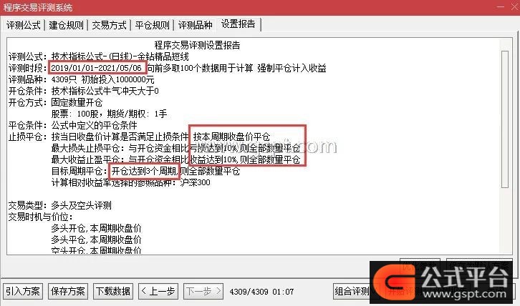Click the 设置报告 tab
Viewport: 520px width, 306px height.
tap(239, 24)
